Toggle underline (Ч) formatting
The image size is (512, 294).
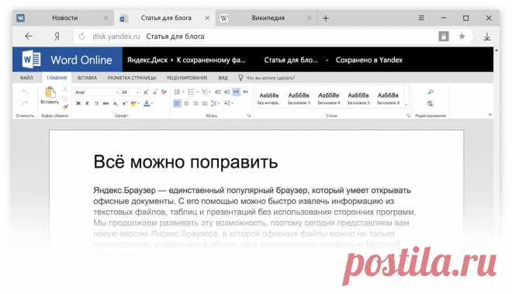pyautogui.click(x=96, y=103)
